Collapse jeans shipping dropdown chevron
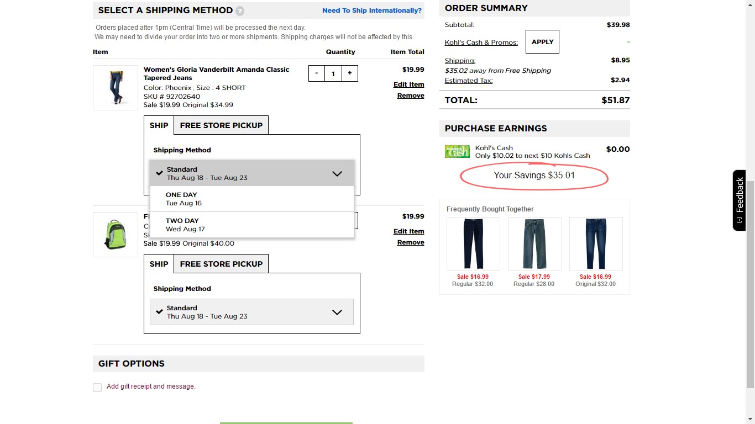This screenshot has height=424, width=755. point(337,173)
